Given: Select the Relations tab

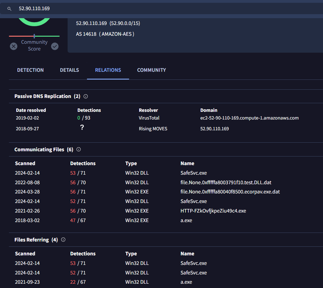Looking at the screenshot, I should 108,70.
